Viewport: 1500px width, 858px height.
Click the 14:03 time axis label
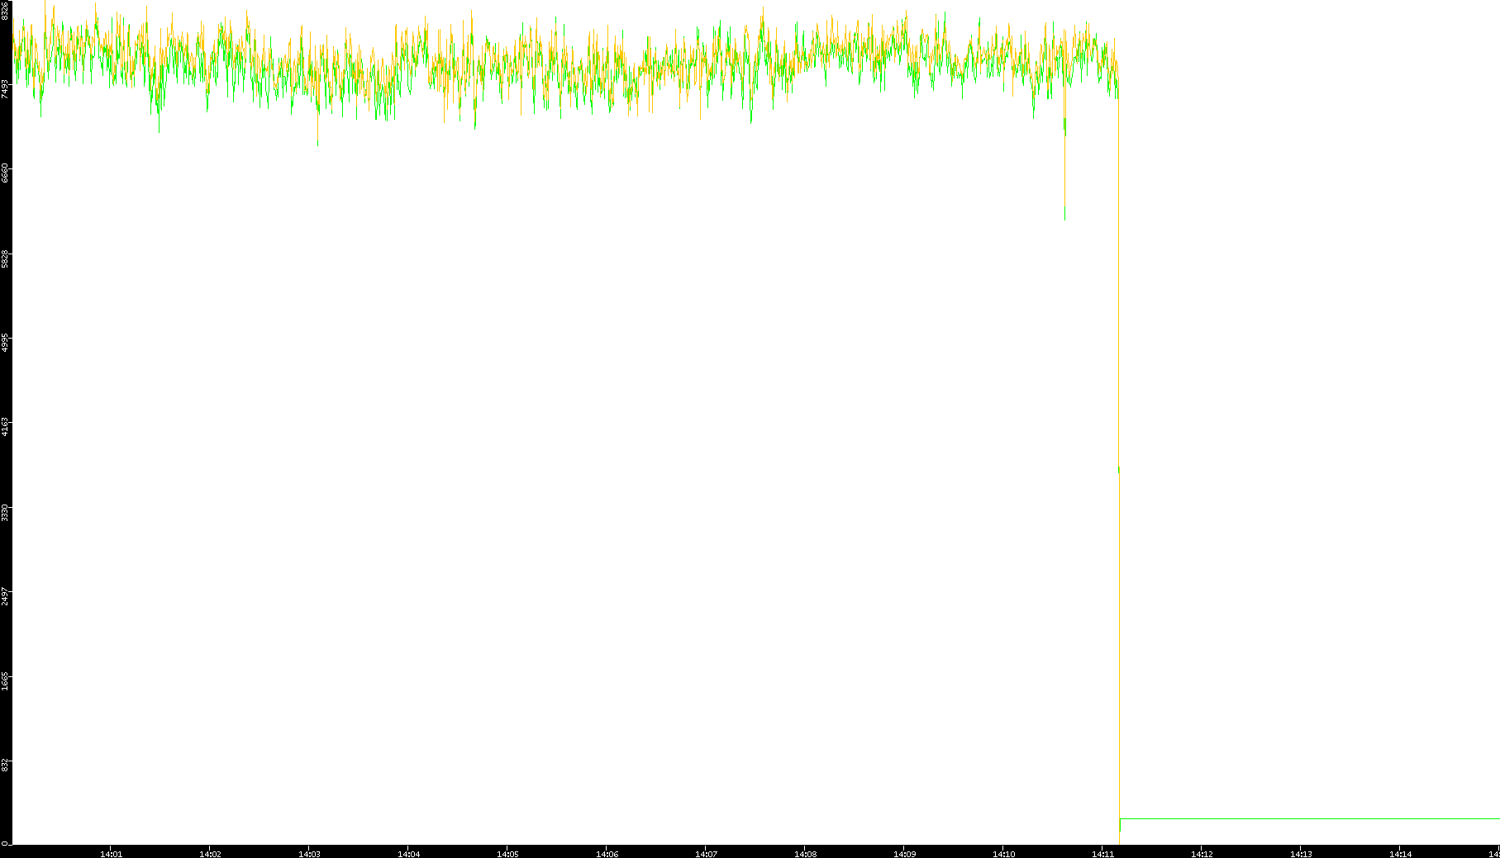point(309,853)
